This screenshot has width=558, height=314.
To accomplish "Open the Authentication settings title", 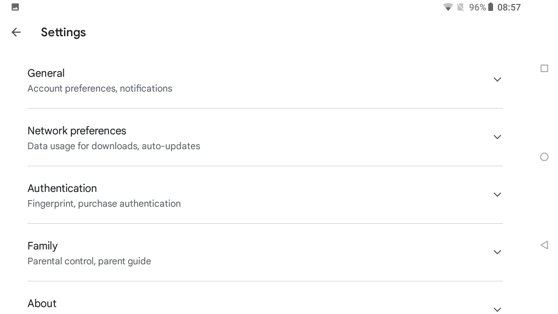I will tap(62, 188).
